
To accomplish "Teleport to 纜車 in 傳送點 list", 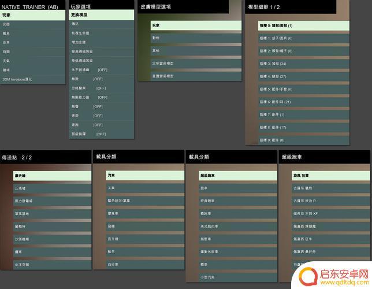I will pos(52,252).
